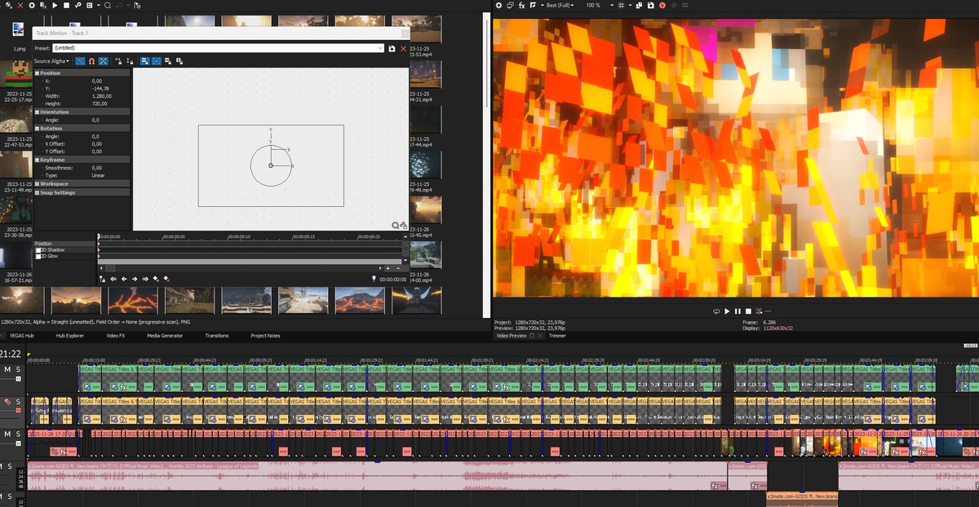Go to the previous keyframe
This screenshot has height=507, width=979.
pyautogui.click(x=124, y=279)
